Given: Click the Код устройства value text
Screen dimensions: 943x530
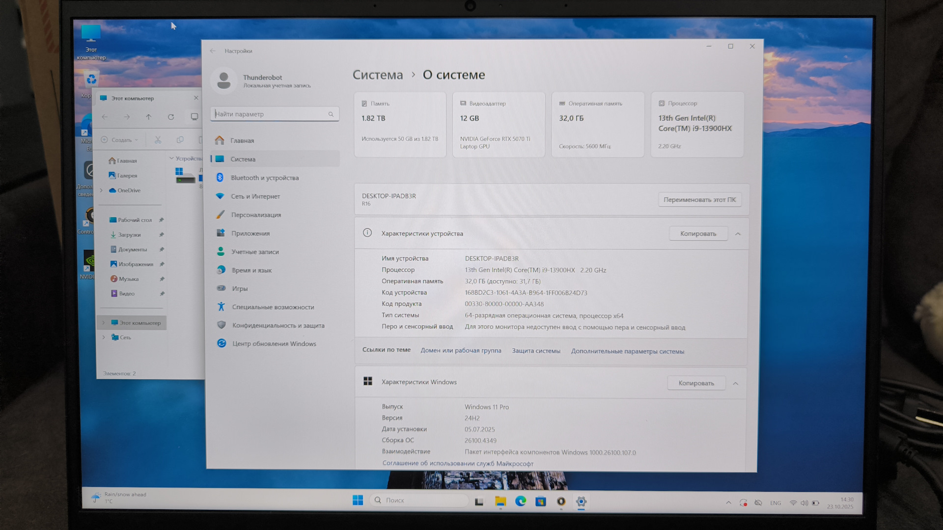Looking at the screenshot, I should coord(526,293).
